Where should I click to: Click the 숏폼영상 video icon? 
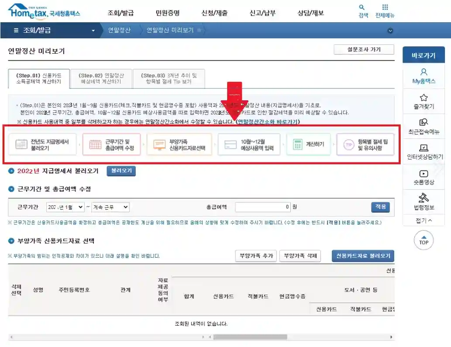(423, 173)
